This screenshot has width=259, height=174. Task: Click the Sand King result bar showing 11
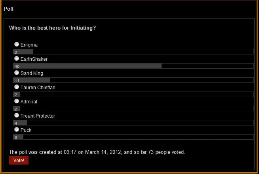tap(32, 80)
